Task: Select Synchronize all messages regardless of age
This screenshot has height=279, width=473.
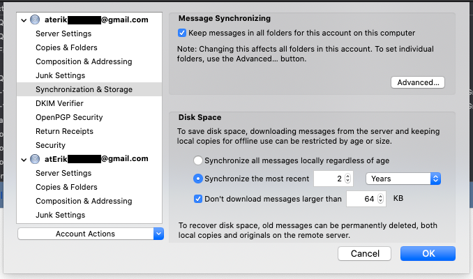Action: [x=198, y=160]
